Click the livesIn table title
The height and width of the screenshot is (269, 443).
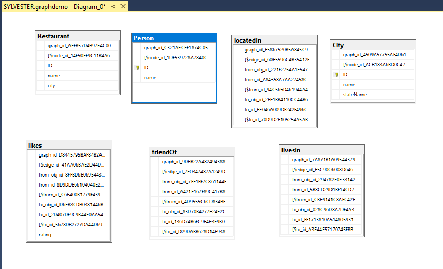(321, 150)
